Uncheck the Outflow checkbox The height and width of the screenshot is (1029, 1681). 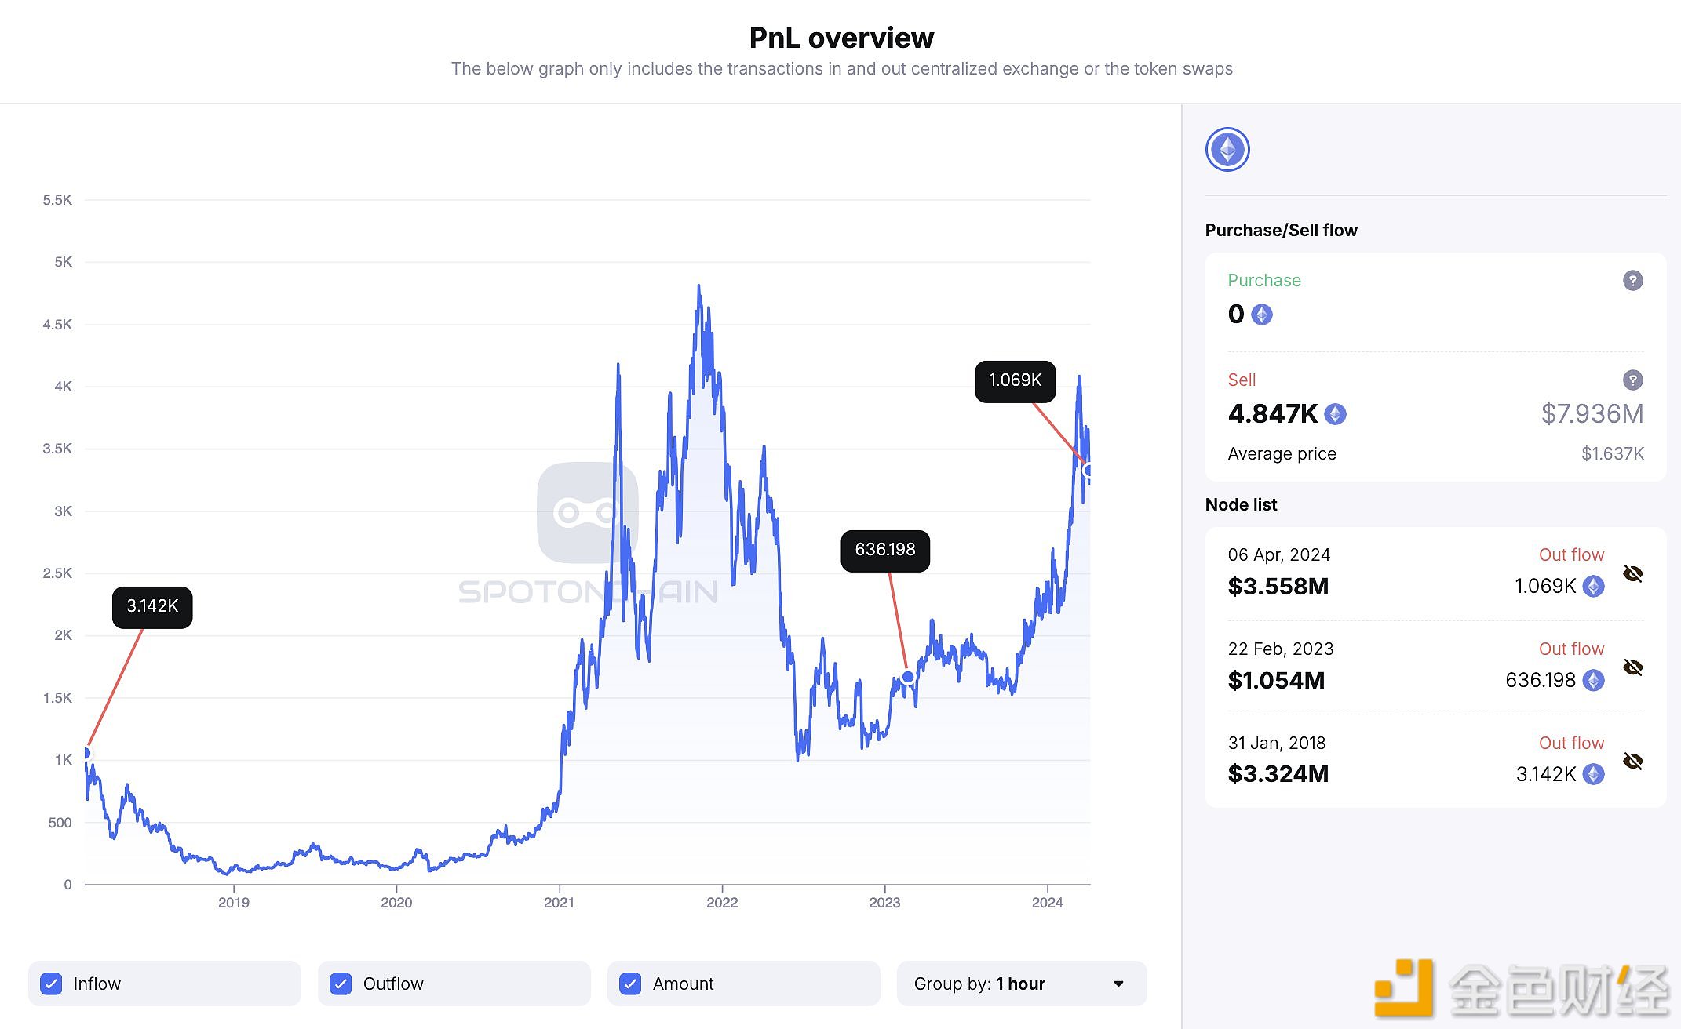[x=341, y=984]
